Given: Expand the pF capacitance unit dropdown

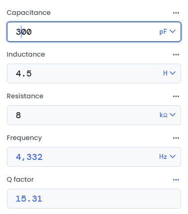Looking at the screenshot, I should pyautogui.click(x=167, y=31).
